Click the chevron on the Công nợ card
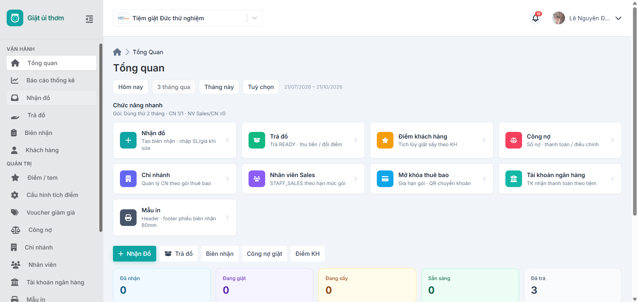 [612, 140]
